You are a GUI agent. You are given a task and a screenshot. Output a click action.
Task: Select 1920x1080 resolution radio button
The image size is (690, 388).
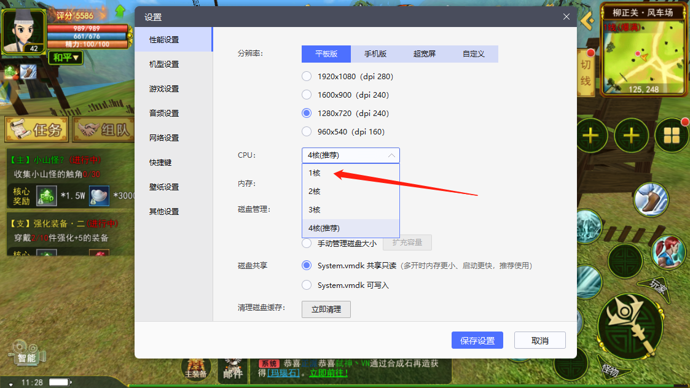coord(307,77)
